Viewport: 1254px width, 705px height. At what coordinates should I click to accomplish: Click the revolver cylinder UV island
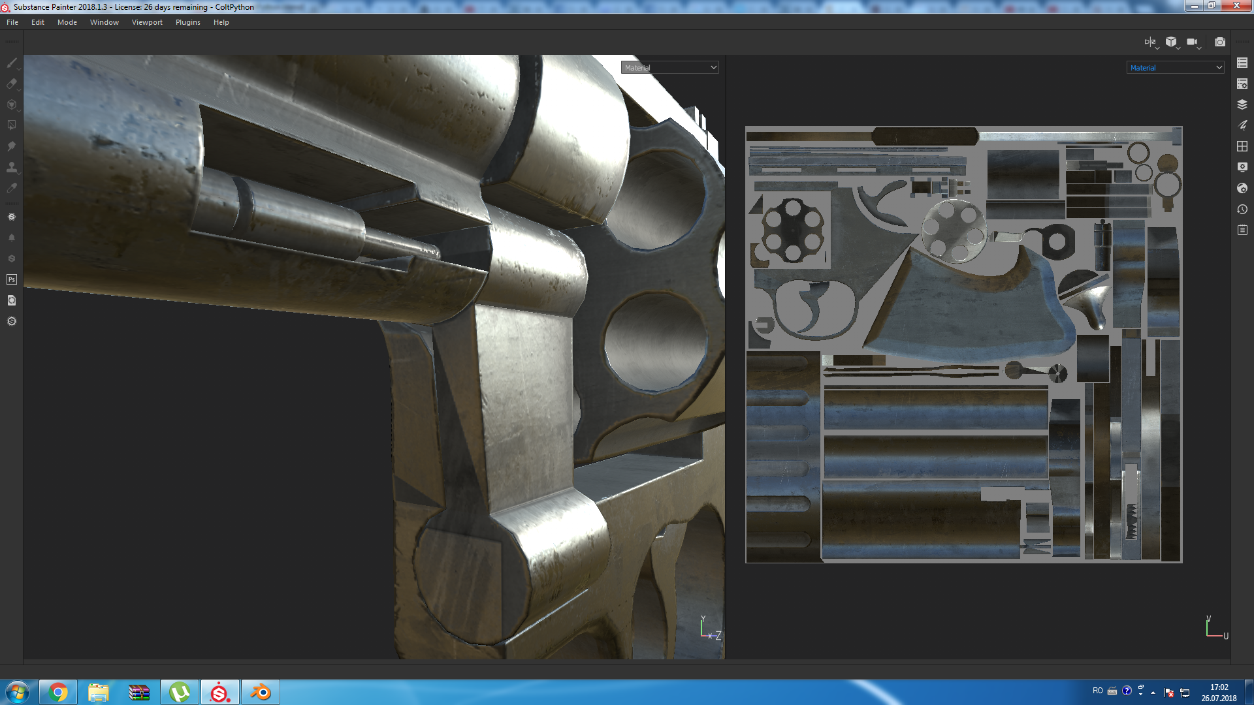pos(792,230)
